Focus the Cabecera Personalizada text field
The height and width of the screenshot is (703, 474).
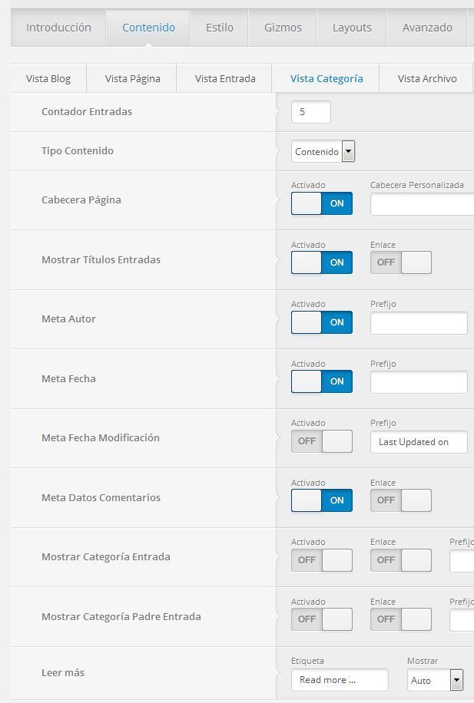click(422, 204)
